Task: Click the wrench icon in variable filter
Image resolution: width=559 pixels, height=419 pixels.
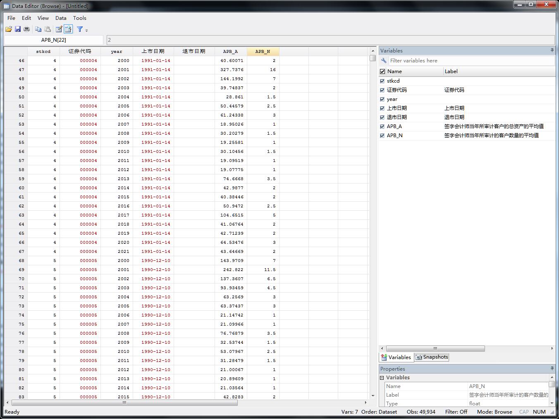Action: coord(384,60)
